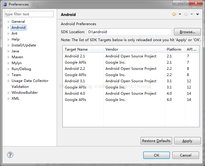Expand the Maven tree node
This screenshot has width=205, height=166.
point(8,57)
